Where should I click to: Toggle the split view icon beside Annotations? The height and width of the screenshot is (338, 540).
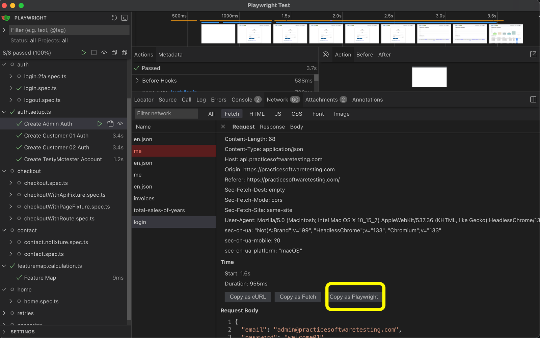pos(533,99)
